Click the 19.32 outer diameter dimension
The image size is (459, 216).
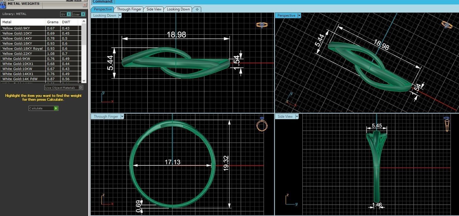tap(226, 163)
